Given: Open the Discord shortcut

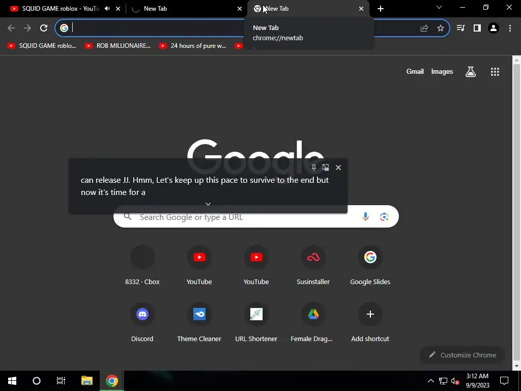Looking at the screenshot, I should [142, 322].
